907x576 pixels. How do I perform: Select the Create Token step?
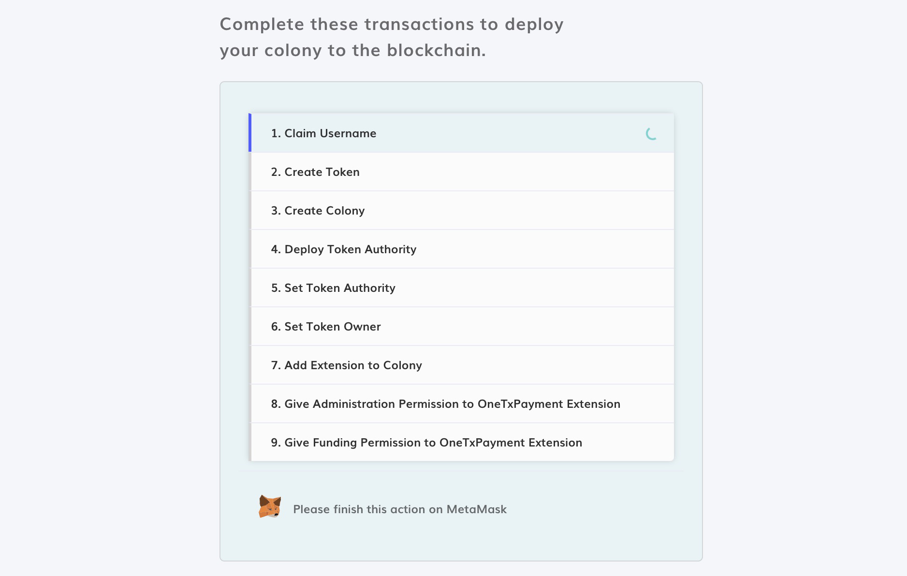pyautogui.click(x=322, y=172)
